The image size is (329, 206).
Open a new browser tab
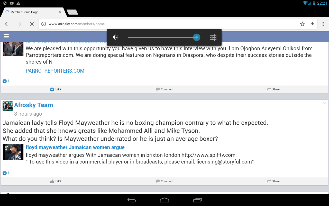pyautogui.click(x=72, y=12)
